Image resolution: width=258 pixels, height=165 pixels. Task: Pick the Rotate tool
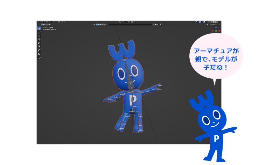(39, 39)
